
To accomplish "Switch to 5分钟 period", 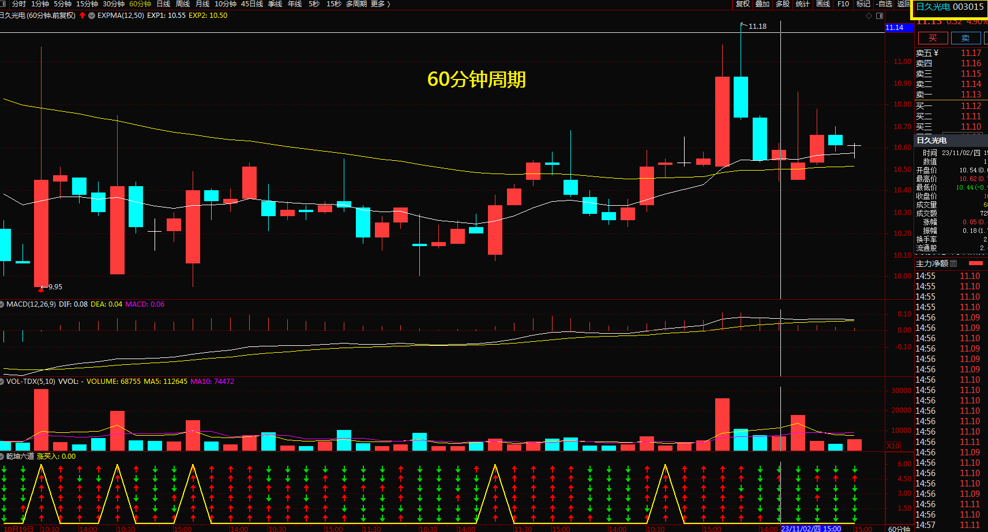I will point(62,4).
